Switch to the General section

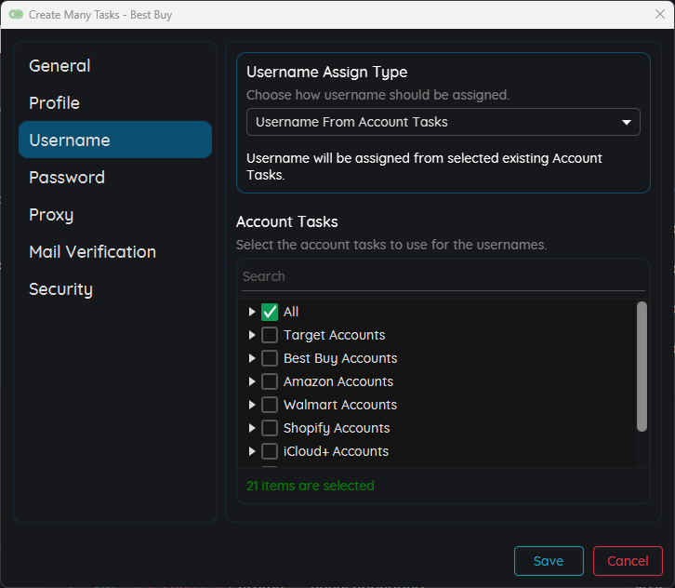pyautogui.click(x=60, y=66)
